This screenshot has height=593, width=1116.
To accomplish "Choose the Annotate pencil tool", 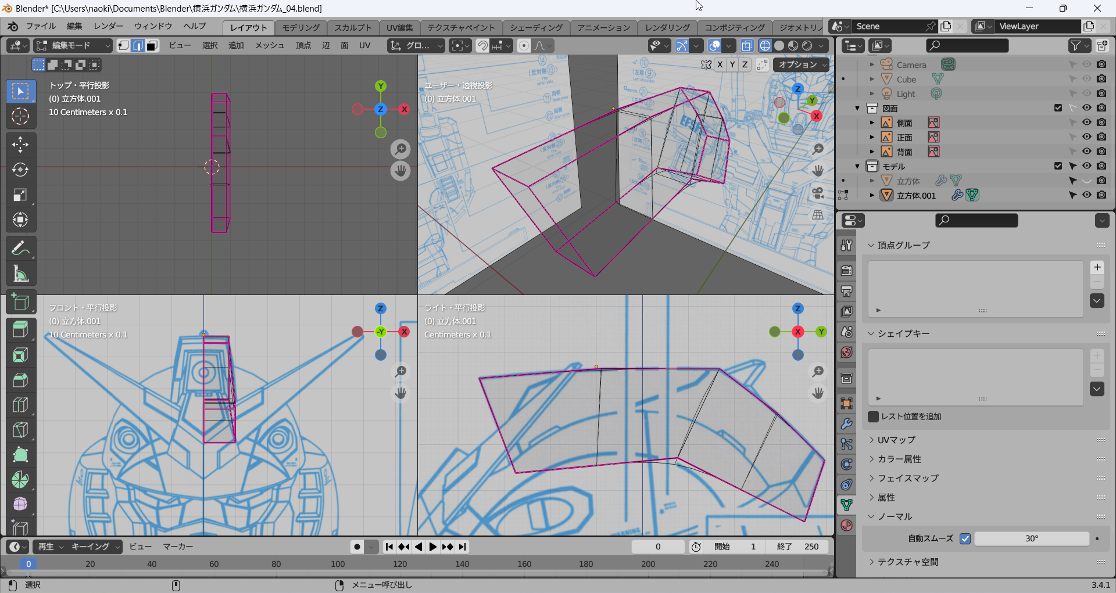I will click(20, 249).
